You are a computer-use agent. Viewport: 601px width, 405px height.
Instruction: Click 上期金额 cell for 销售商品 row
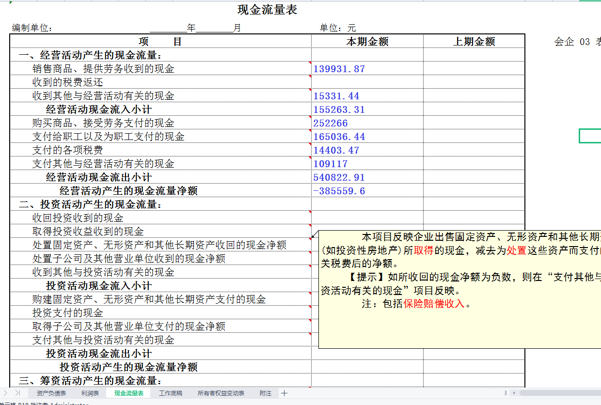[x=474, y=69]
